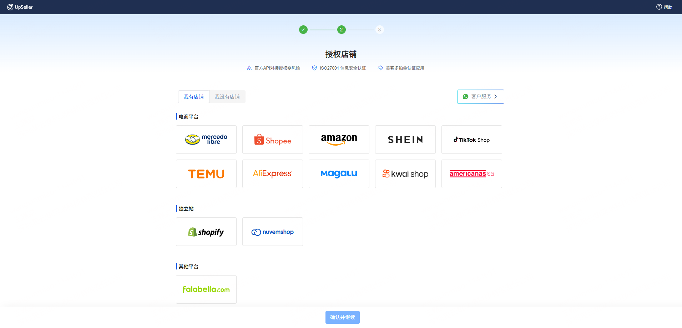The height and width of the screenshot is (328, 682).
Task: Click the UpSeller logo in header
Action: [x=20, y=7]
